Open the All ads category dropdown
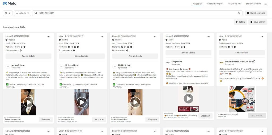The image size is (272, 135). point(22,13)
